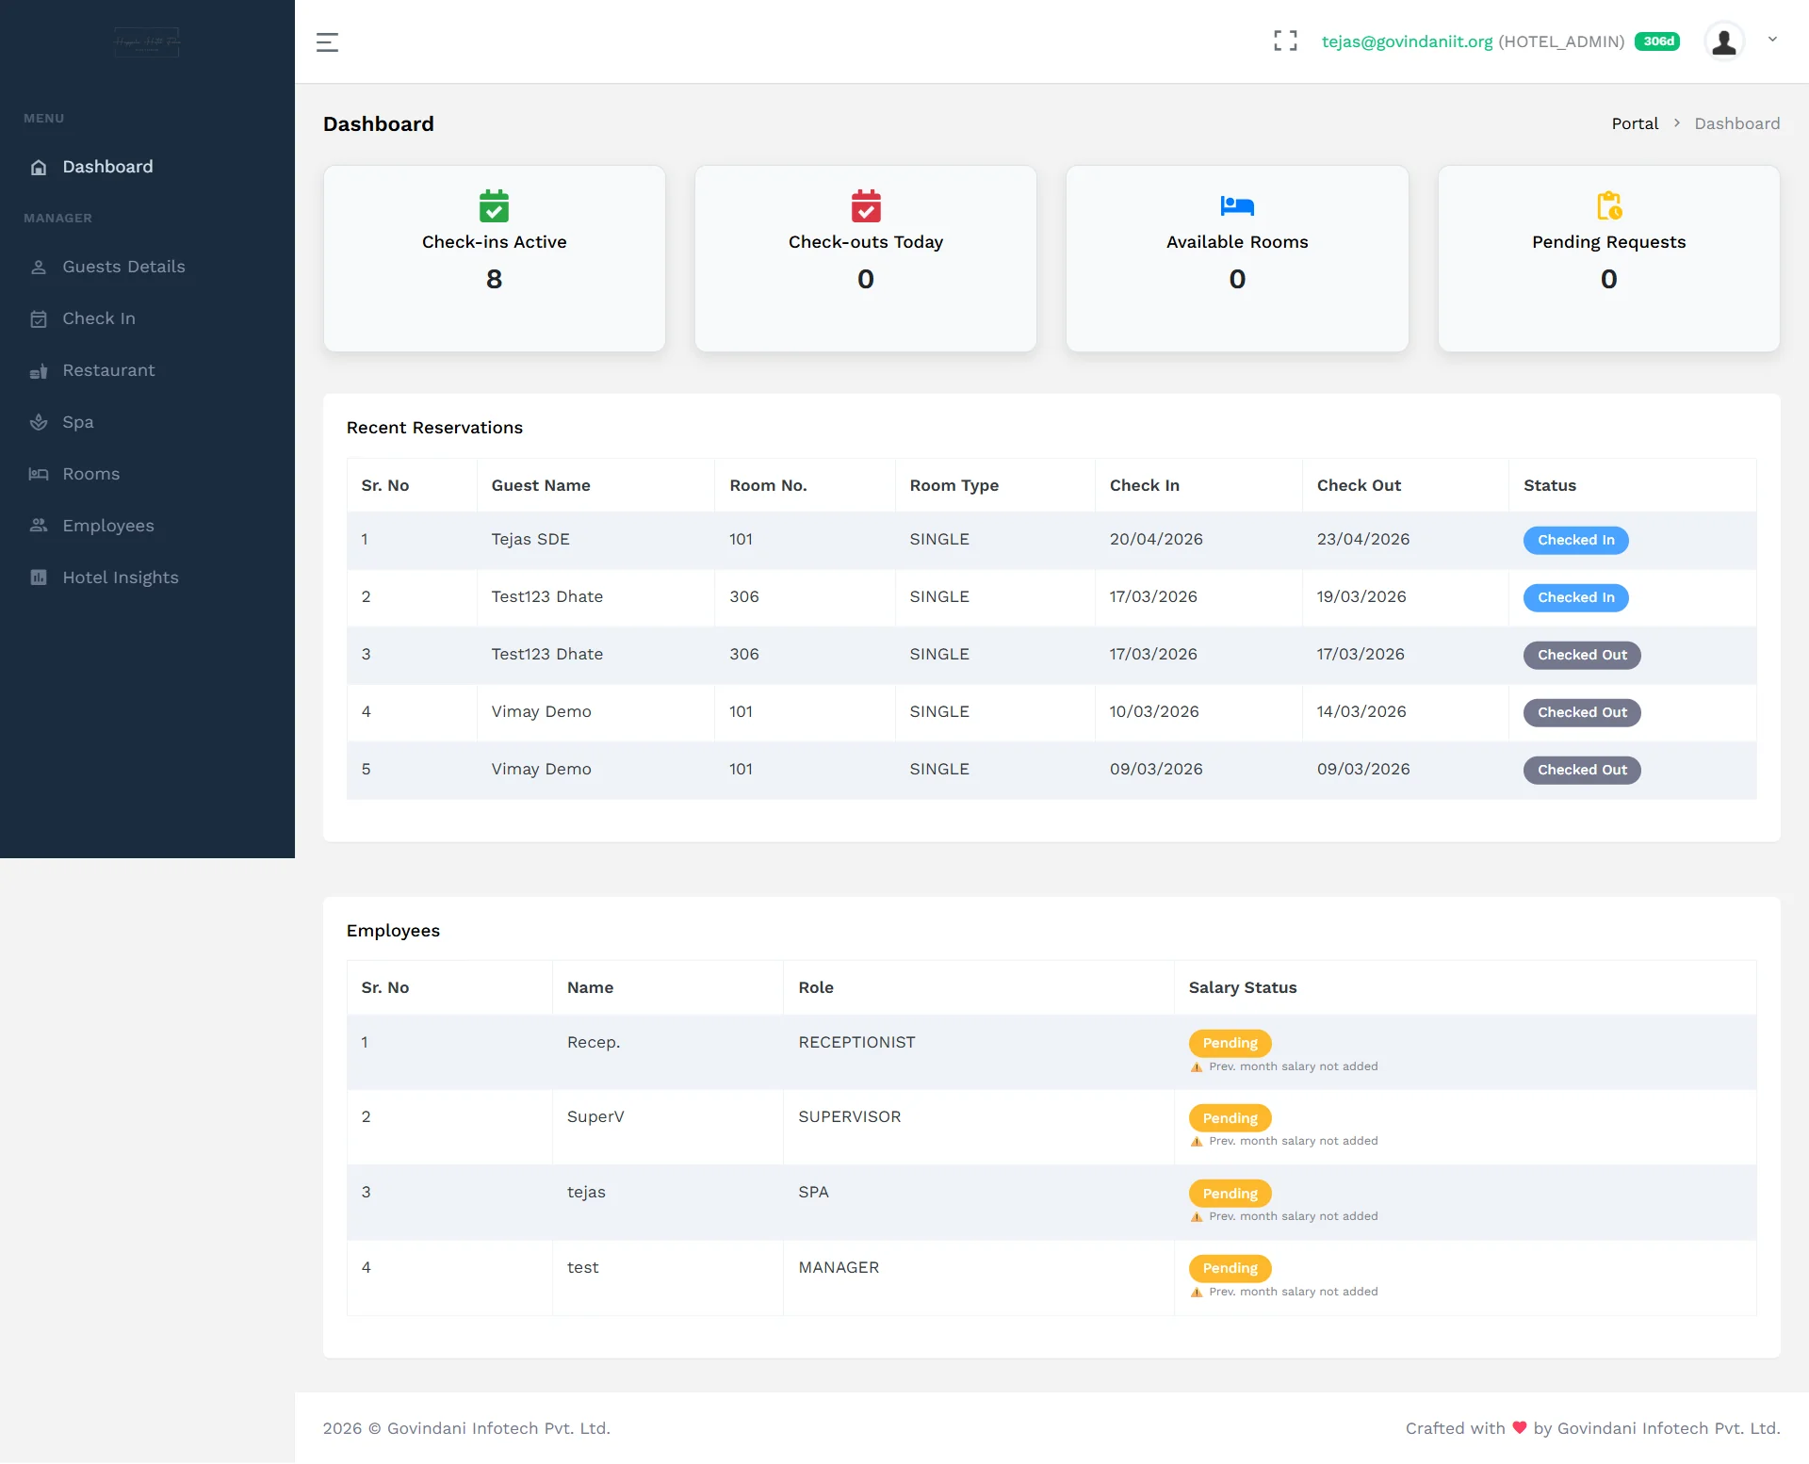Click the 306d green badge
1809x1464 pixels.
coord(1657,41)
